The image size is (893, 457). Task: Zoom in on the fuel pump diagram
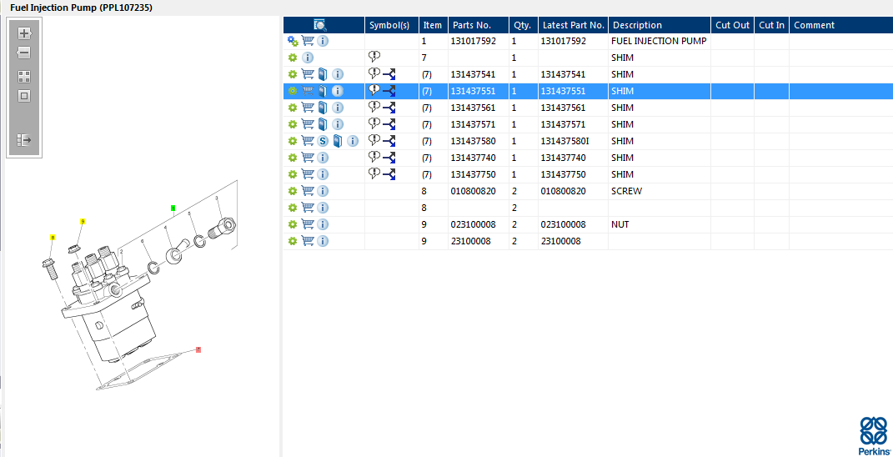click(x=24, y=33)
